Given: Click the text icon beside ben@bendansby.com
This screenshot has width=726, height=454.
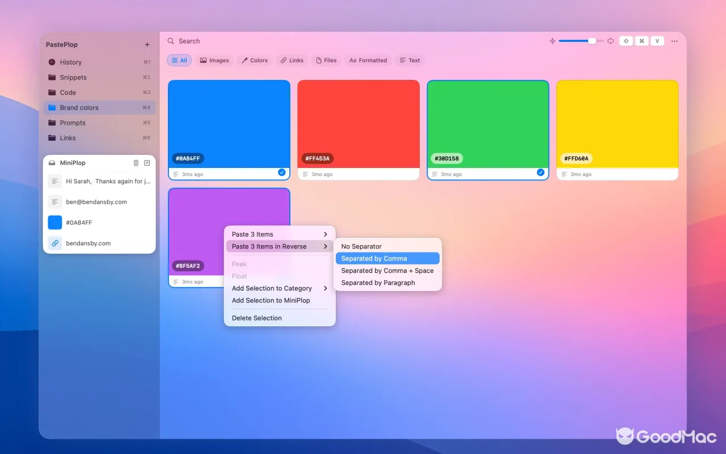Looking at the screenshot, I should pos(55,201).
